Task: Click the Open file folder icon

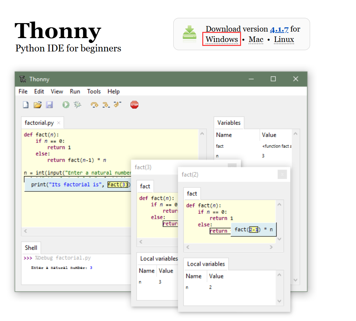Action: [38, 105]
